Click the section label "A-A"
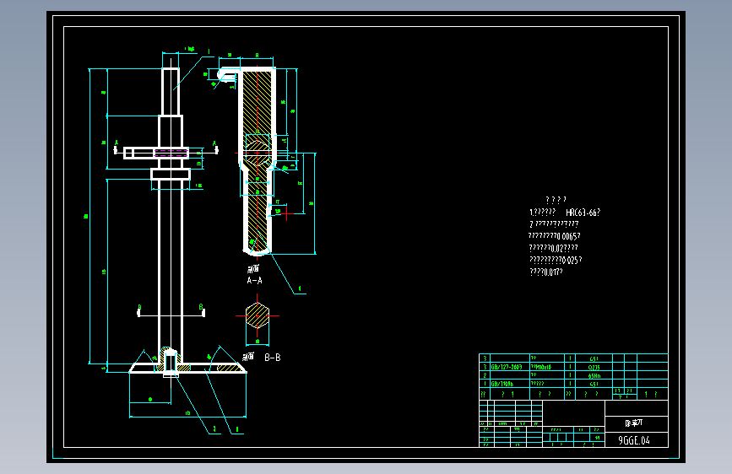Viewport: 732px width, 474px height. [x=254, y=280]
